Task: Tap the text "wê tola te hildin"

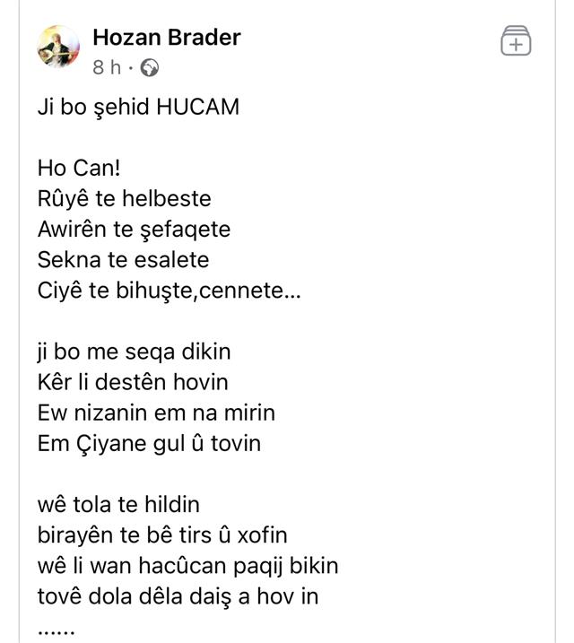Action: pyautogui.click(x=118, y=505)
